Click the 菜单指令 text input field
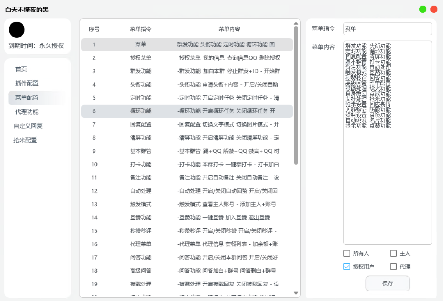This screenshot has width=443, height=301. click(x=387, y=29)
